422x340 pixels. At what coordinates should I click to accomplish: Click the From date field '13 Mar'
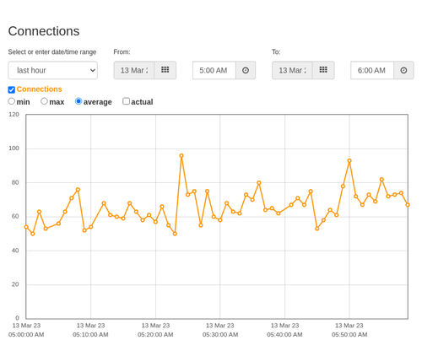(134, 70)
